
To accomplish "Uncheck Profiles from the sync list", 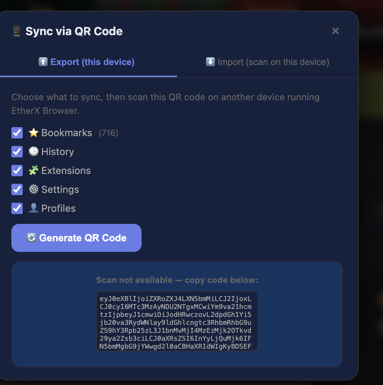I will 17,208.
